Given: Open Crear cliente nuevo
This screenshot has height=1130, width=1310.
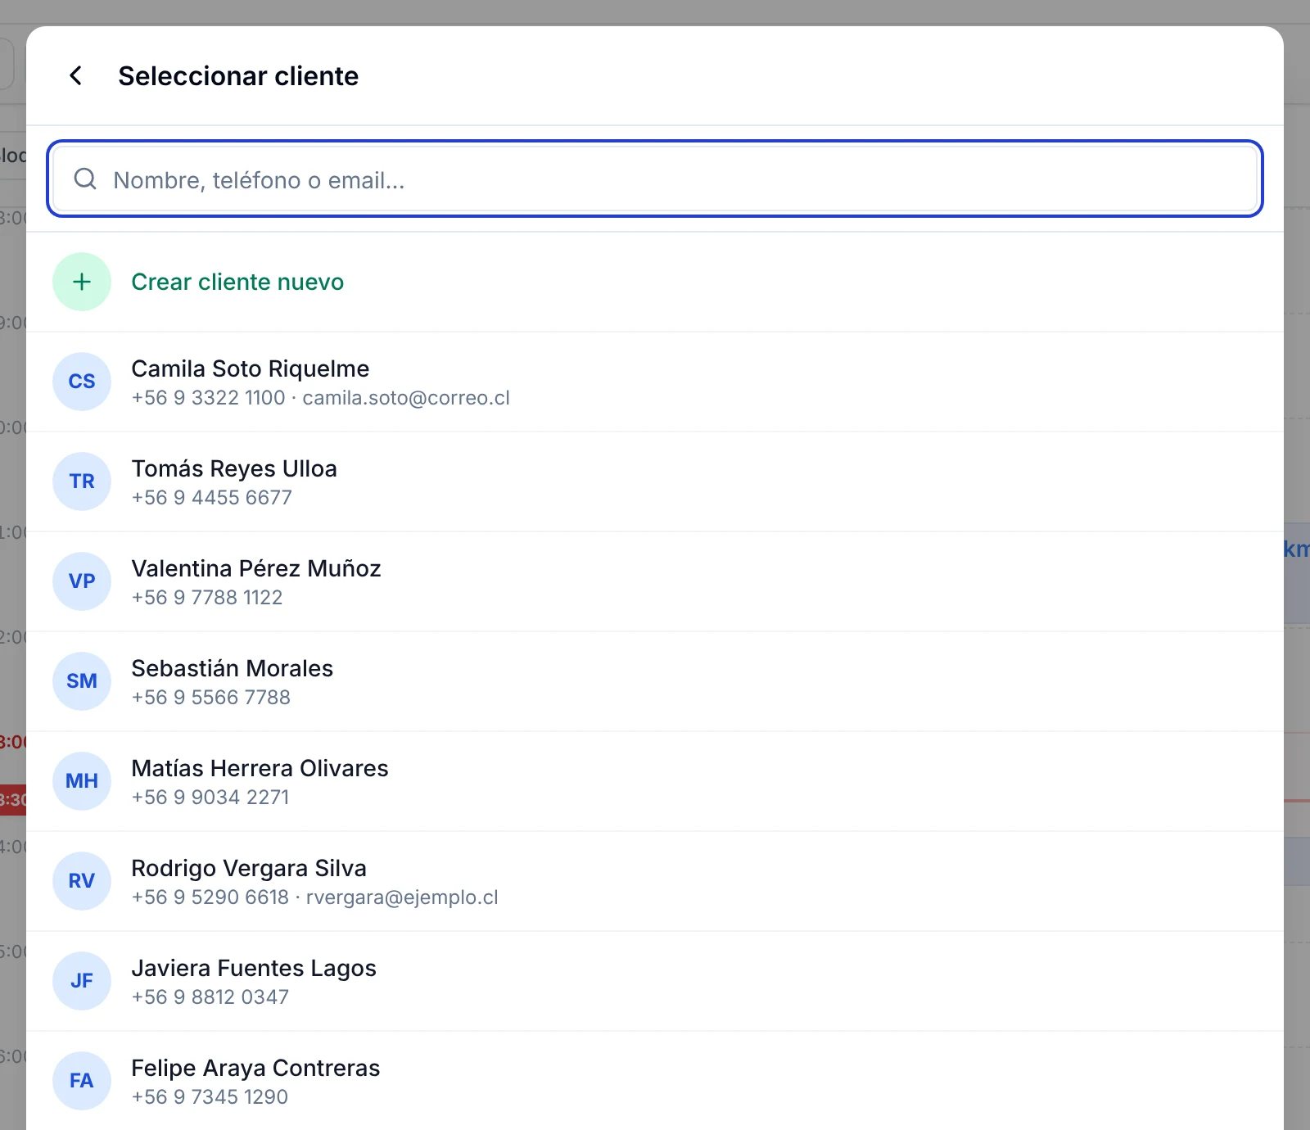Looking at the screenshot, I should 655,282.
